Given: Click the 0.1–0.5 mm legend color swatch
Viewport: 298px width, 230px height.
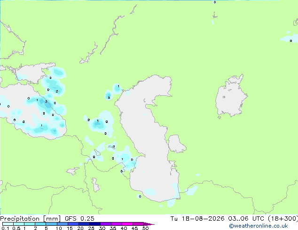Looking at the screenshot, I should coord(8,224).
